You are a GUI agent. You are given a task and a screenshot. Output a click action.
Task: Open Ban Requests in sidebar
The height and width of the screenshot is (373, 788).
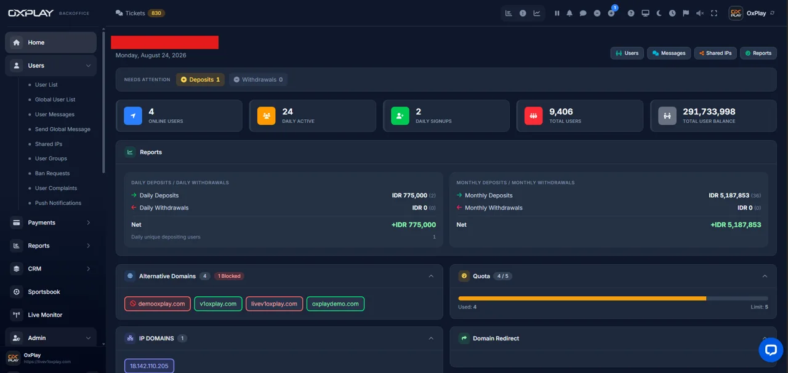tap(52, 173)
